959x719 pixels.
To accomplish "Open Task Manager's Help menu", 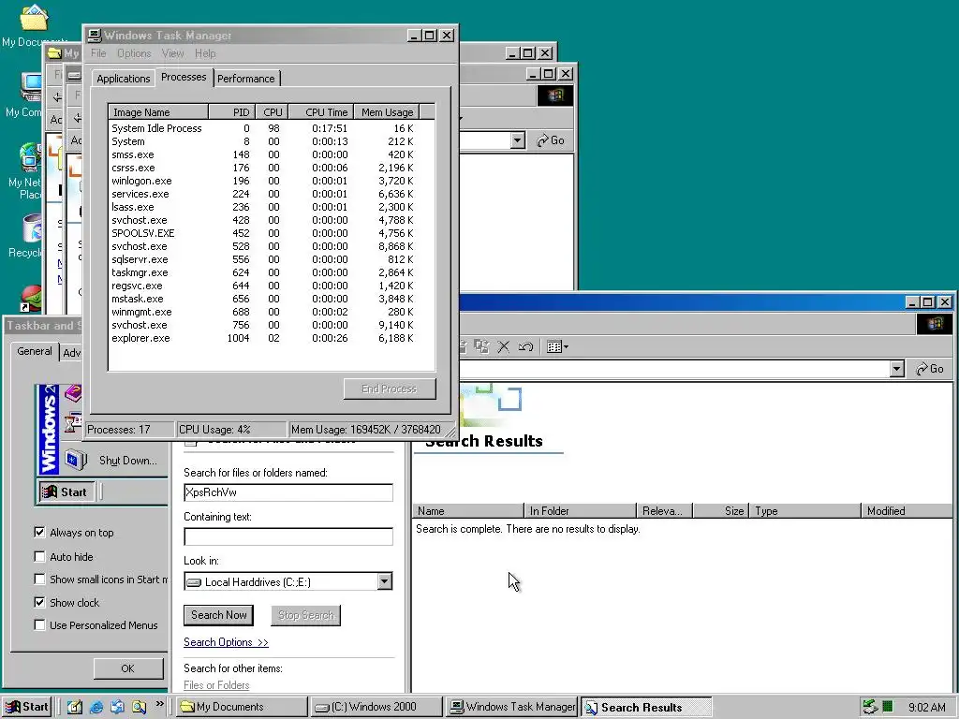I will [x=205, y=53].
